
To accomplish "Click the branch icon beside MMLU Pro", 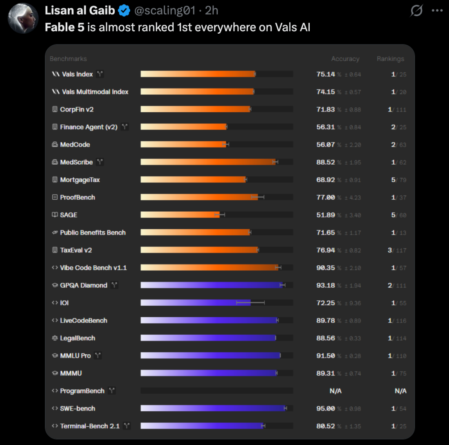I will pos(98,355).
